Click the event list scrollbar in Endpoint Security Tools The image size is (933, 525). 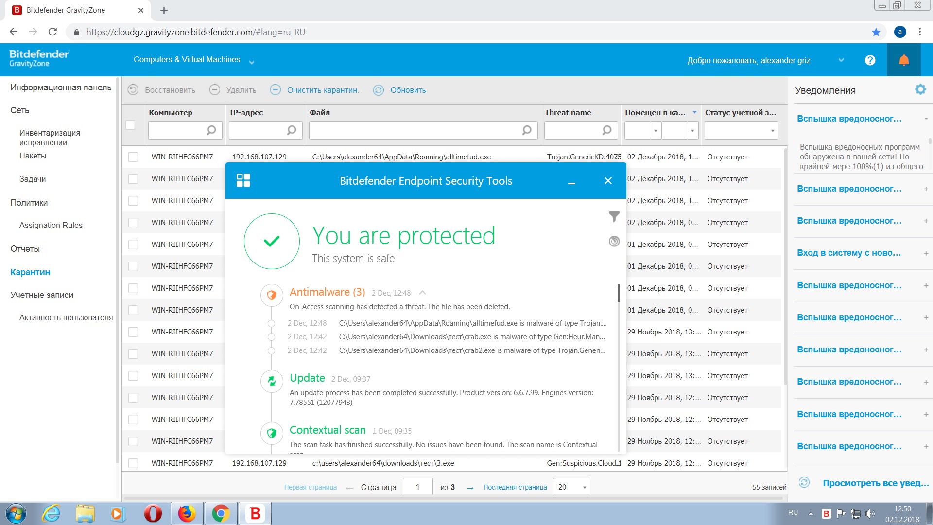(x=619, y=294)
